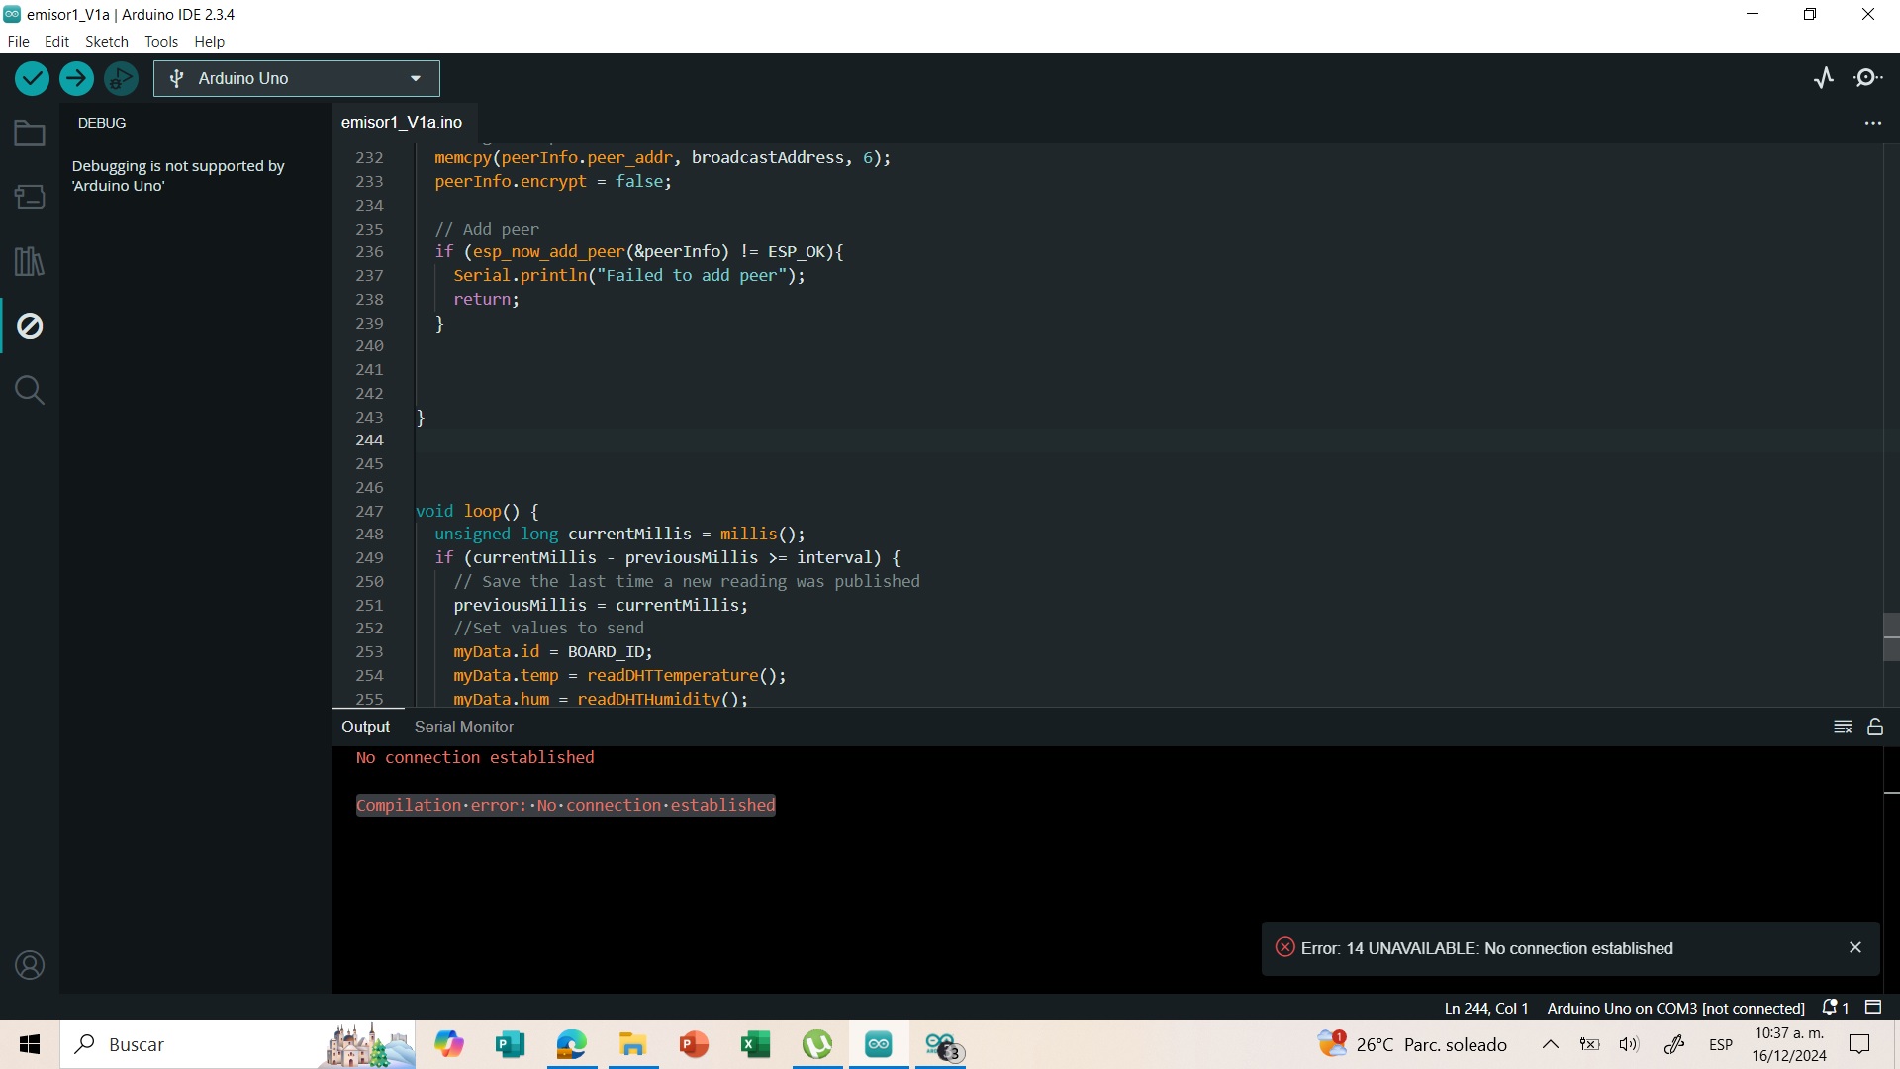Viewport: 1900px width, 1069px height.
Task: Click the notifications bell in status bar
Action: tap(1831, 1007)
